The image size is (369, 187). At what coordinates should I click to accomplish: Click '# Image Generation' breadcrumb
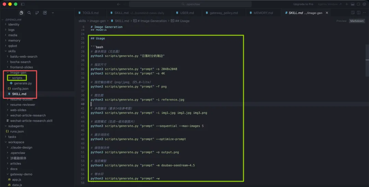coord(152,21)
